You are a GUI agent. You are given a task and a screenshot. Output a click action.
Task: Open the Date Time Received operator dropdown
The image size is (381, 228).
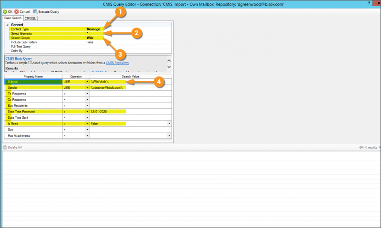(x=87, y=112)
